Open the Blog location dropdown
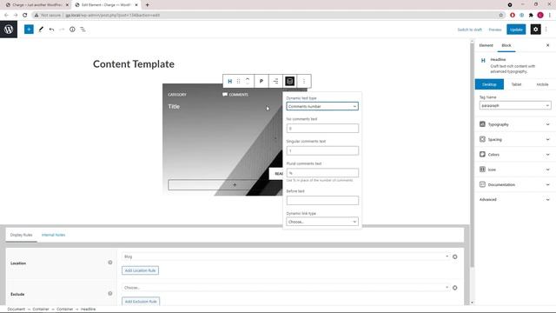The height and width of the screenshot is (313, 556). (x=286, y=256)
